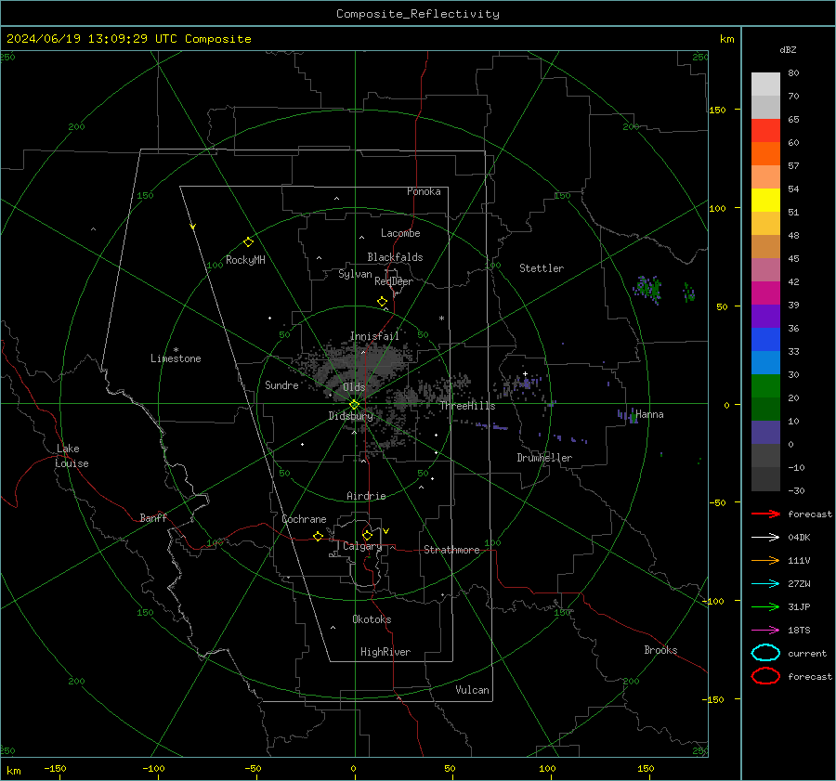836x781 pixels.
Task: Click the Hanna city label
Action: 649,414
